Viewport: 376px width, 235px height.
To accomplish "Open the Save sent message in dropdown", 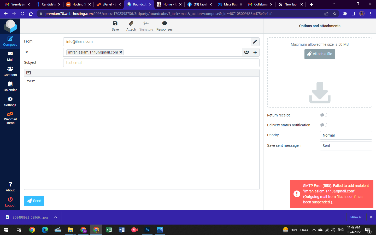I will 346,146.
